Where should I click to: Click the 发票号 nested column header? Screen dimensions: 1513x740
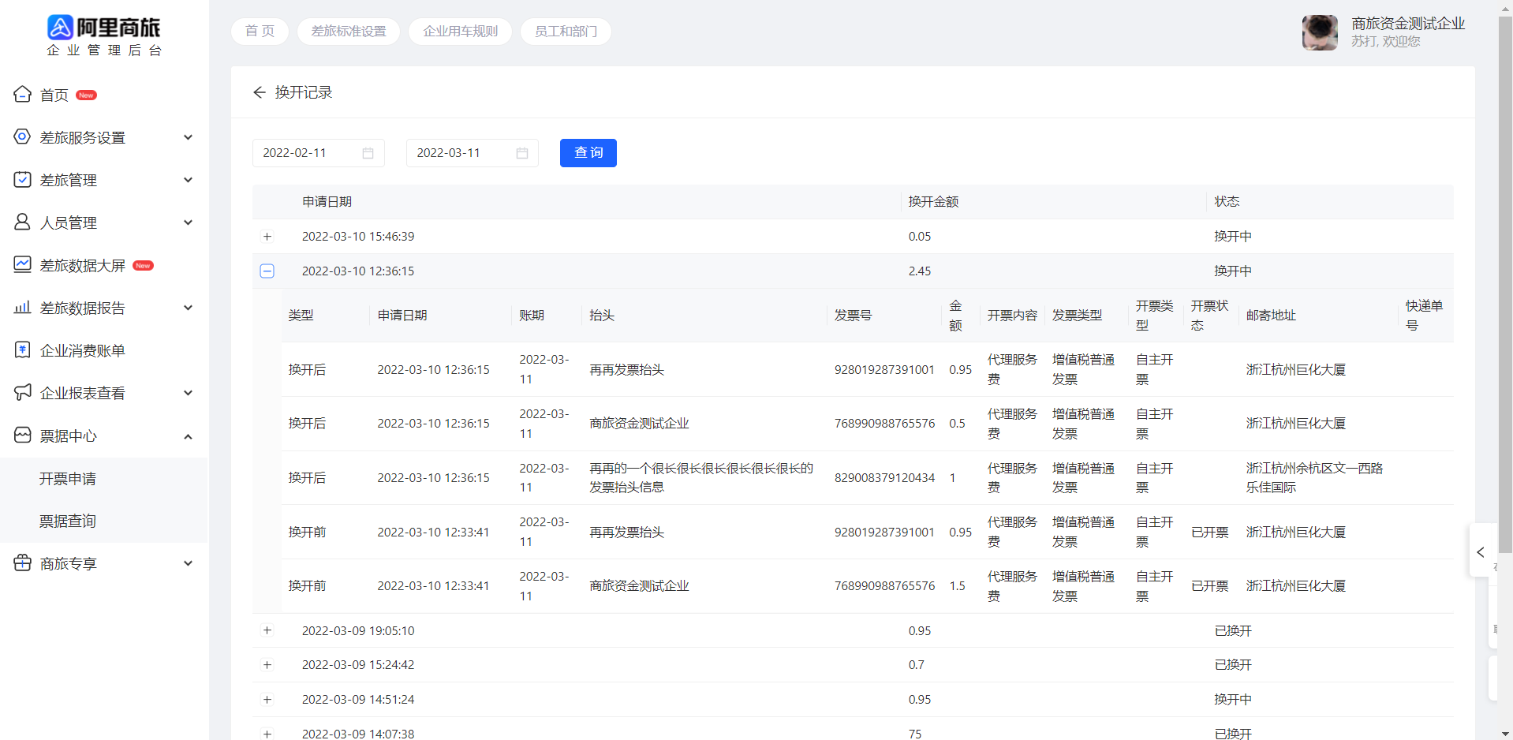(x=854, y=316)
